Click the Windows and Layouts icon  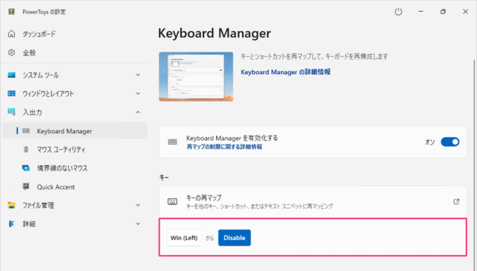(x=11, y=93)
